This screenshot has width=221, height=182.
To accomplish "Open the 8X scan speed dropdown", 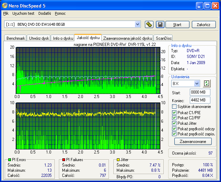I will [x=197, y=83].
